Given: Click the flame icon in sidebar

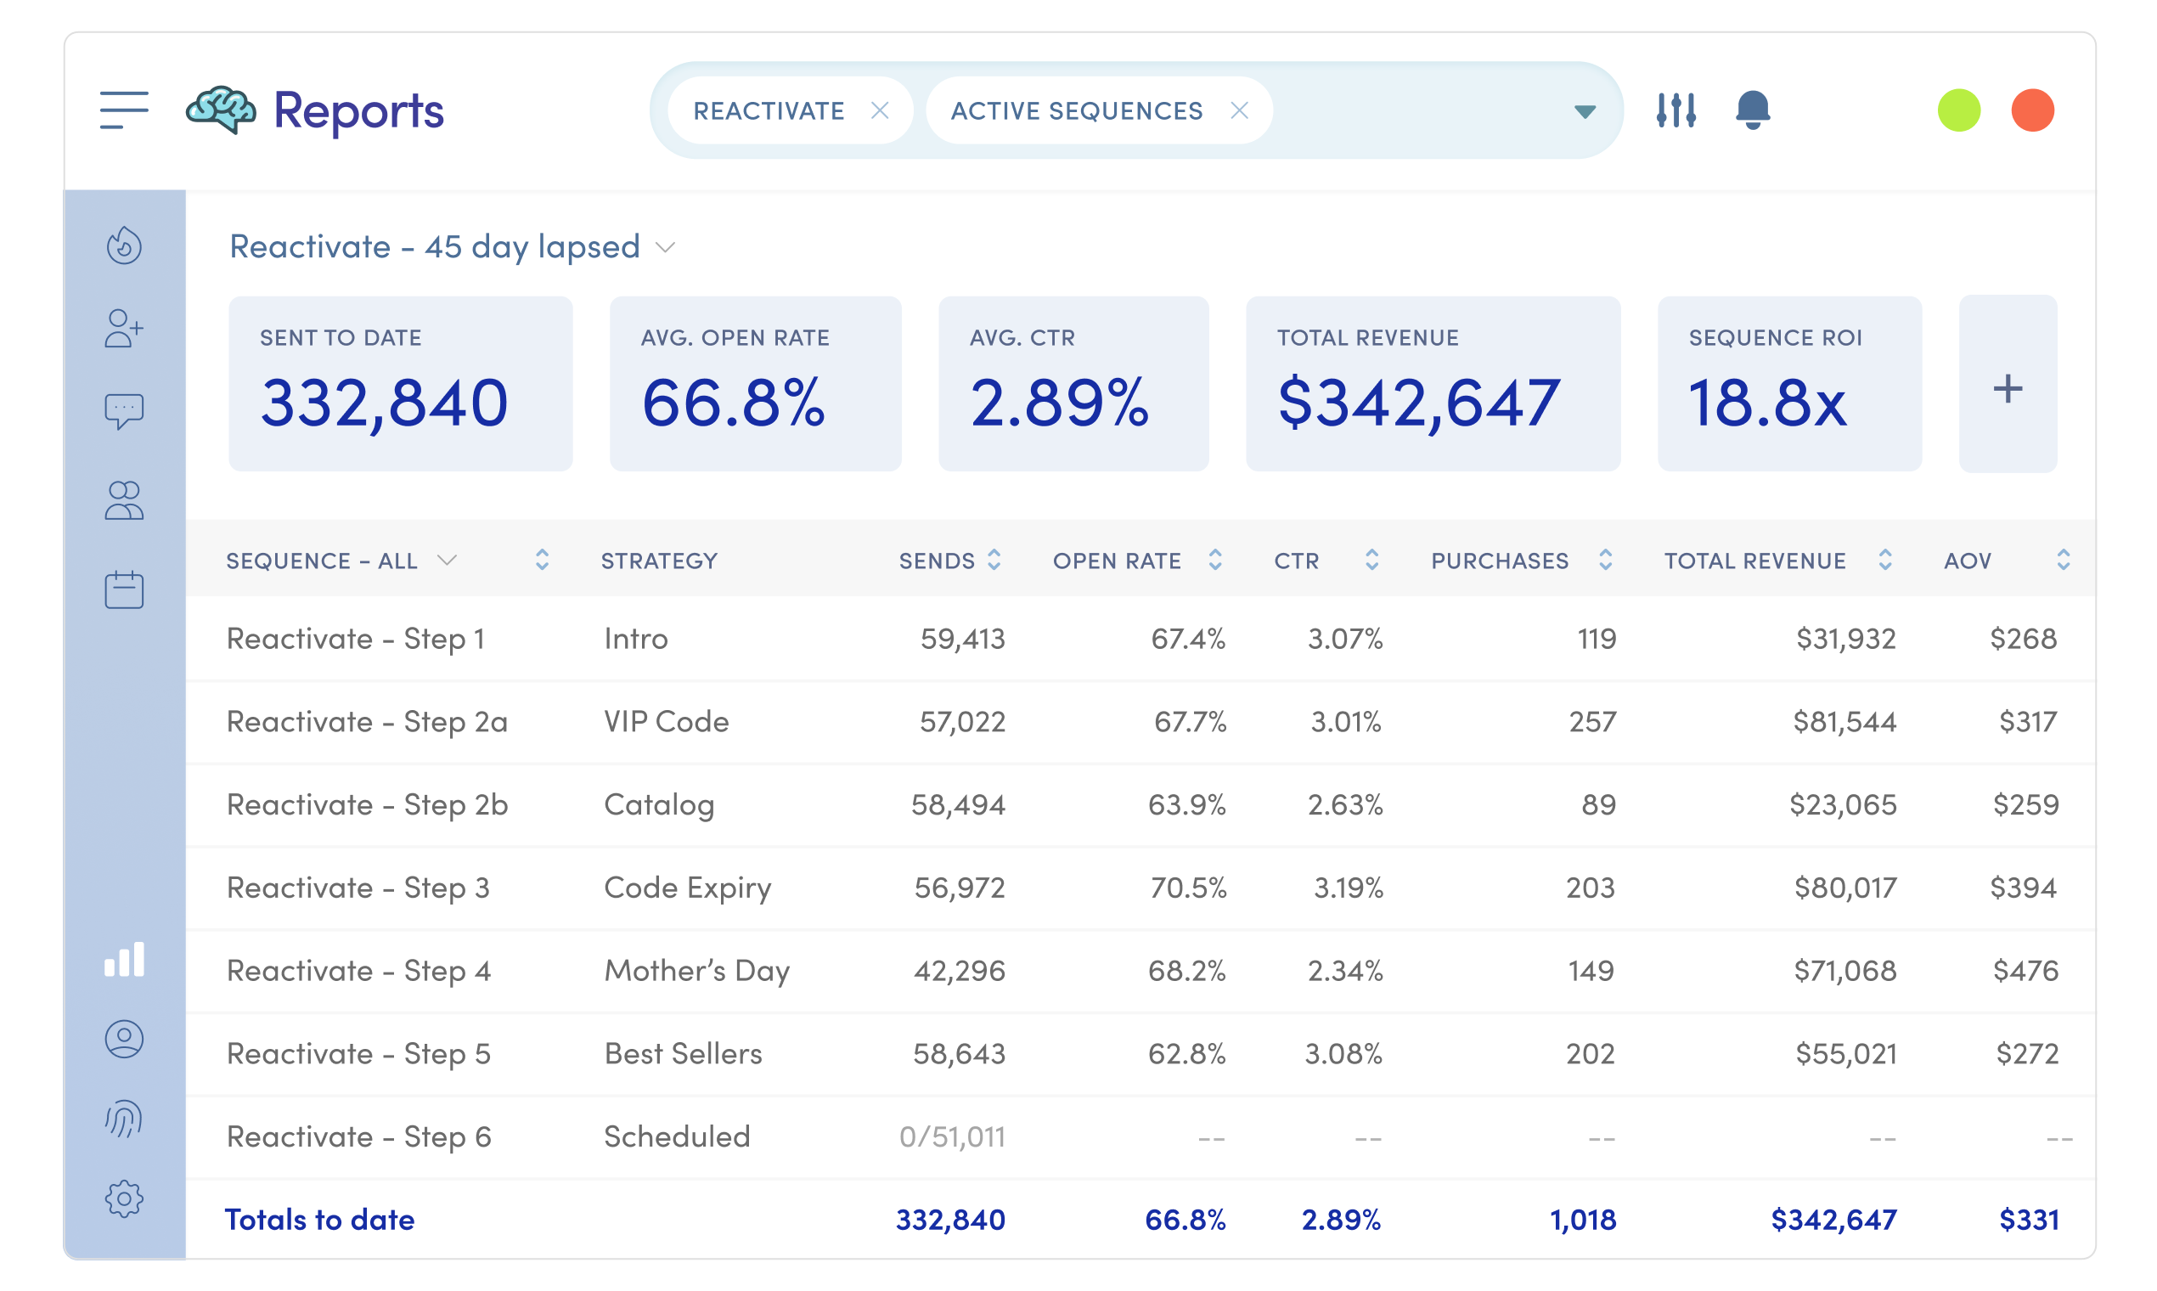Looking at the screenshot, I should 124,246.
